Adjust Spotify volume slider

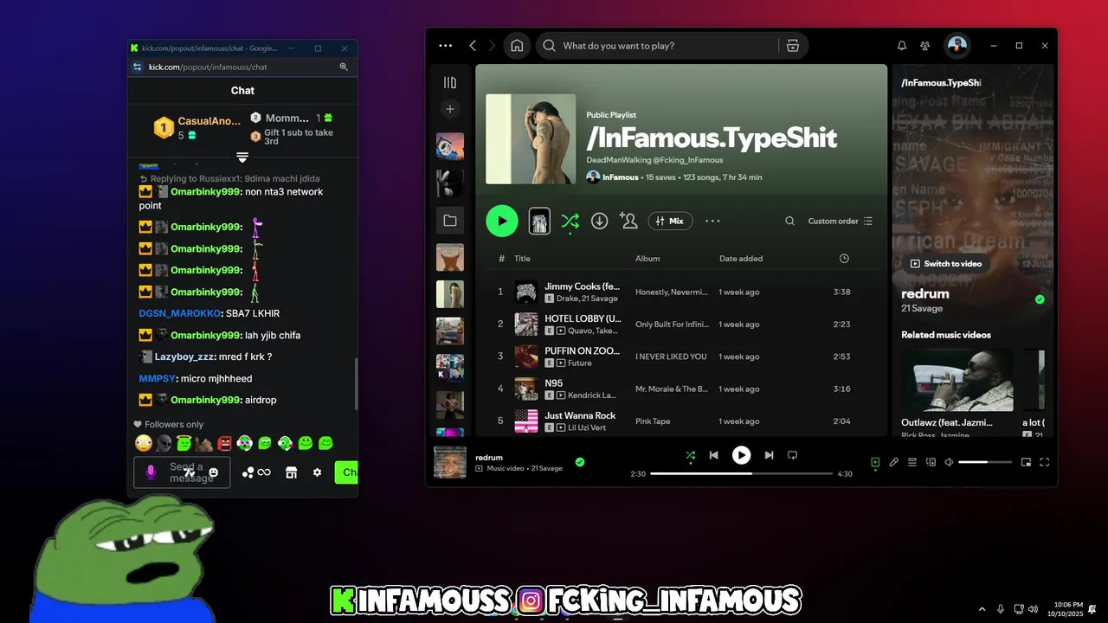(x=985, y=462)
